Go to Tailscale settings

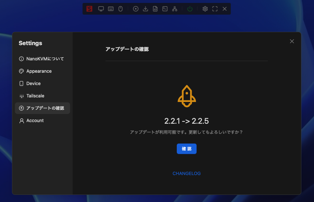tap(35, 96)
